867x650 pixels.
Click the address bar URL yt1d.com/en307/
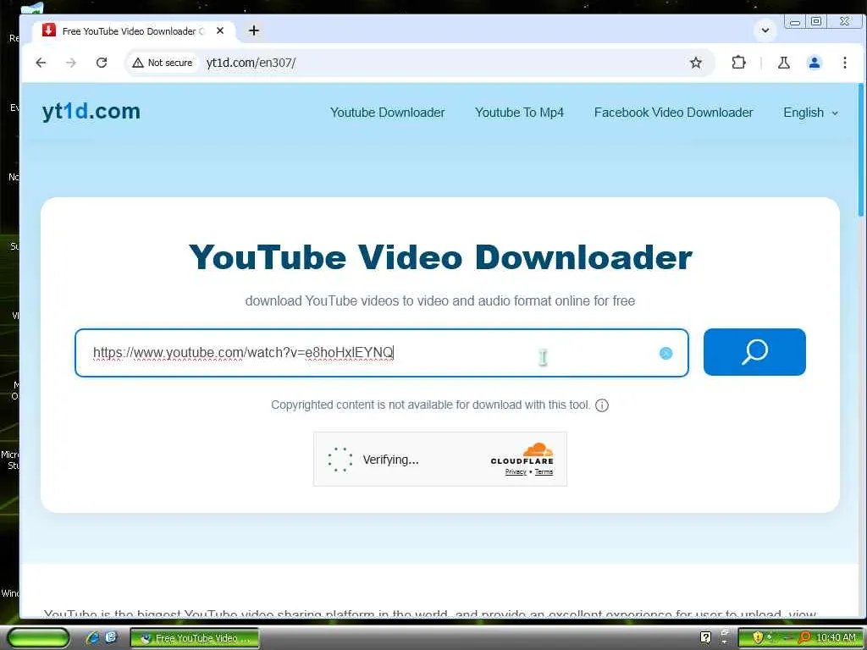coord(251,63)
